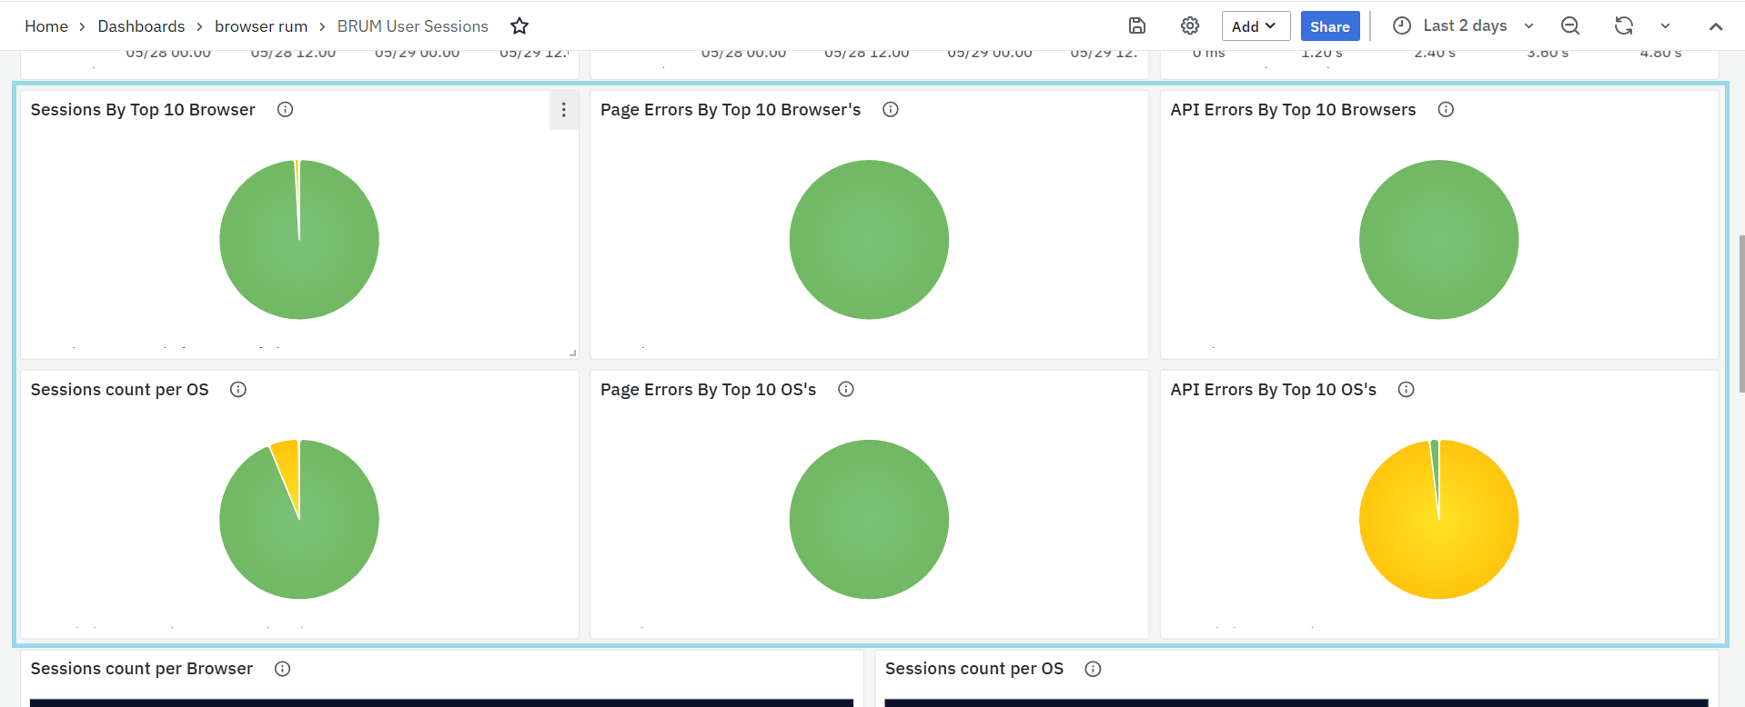This screenshot has width=1745, height=707.
Task: Refresh the dashboard
Action: coord(1624,26)
